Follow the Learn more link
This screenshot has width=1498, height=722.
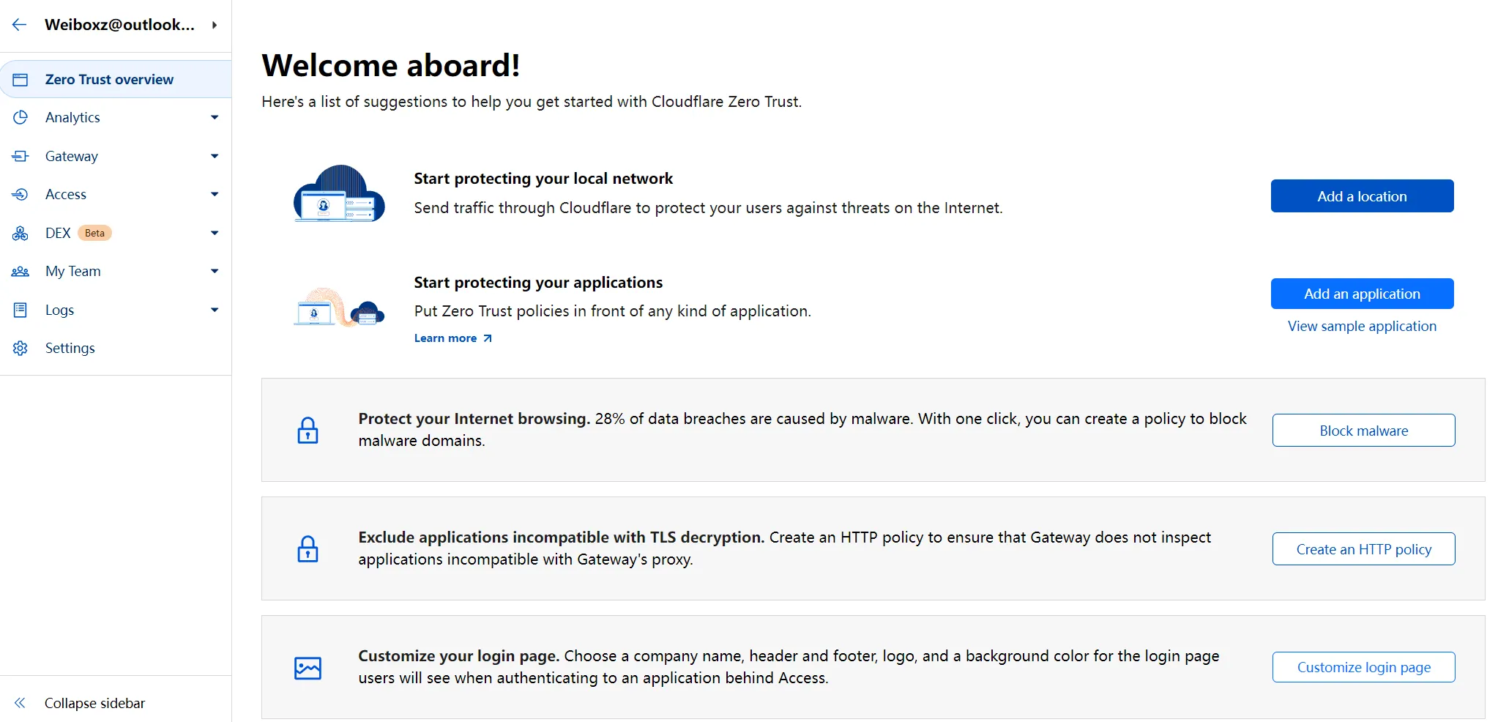coord(445,338)
